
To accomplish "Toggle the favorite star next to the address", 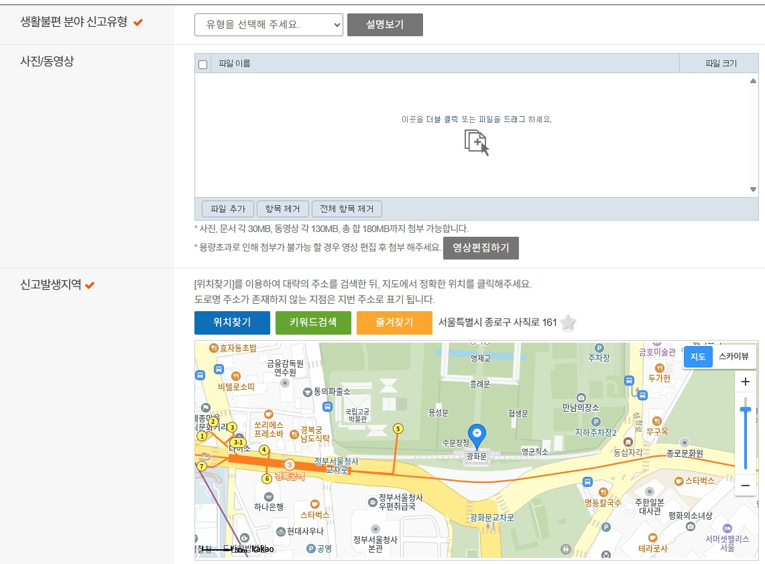I will pyautogui.click(x=568, y=323).
